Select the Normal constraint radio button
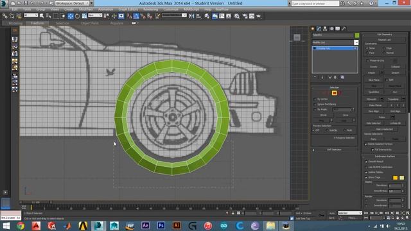The height and width of the screenshot is (231, 411). click(x=384, y=53)
